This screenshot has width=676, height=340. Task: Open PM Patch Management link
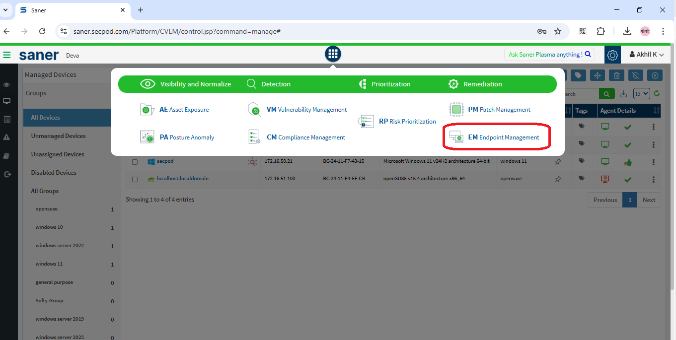pos(499,110)
